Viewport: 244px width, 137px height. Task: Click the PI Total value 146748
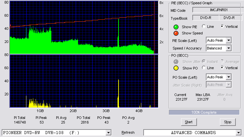[x=20, y=122]
